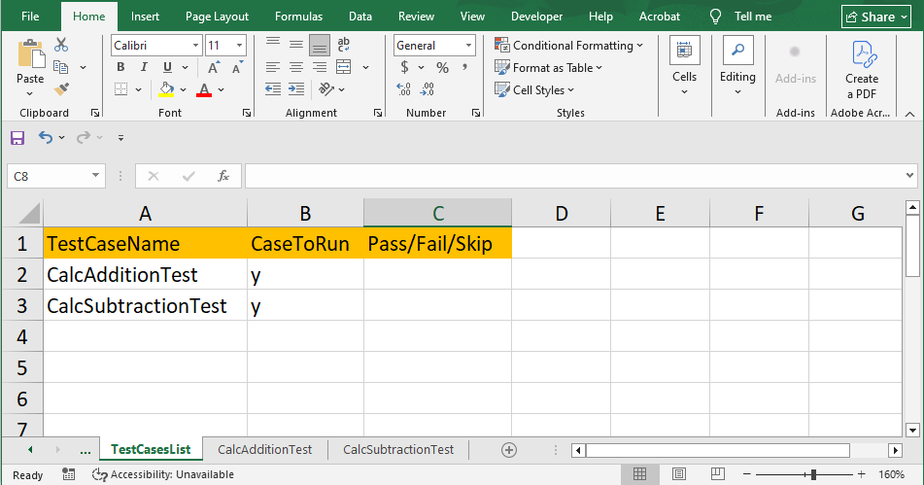The height and width of the screenshot is (485, 924).
Task: Switch to the Page Layout tab
Action: (217, 17)
